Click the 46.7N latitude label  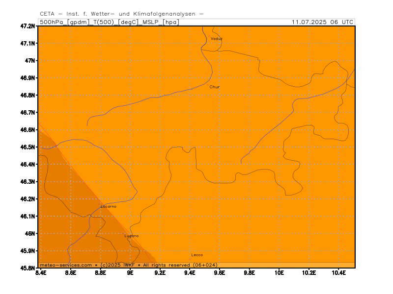pyautogui.click(x=28, y=112)
